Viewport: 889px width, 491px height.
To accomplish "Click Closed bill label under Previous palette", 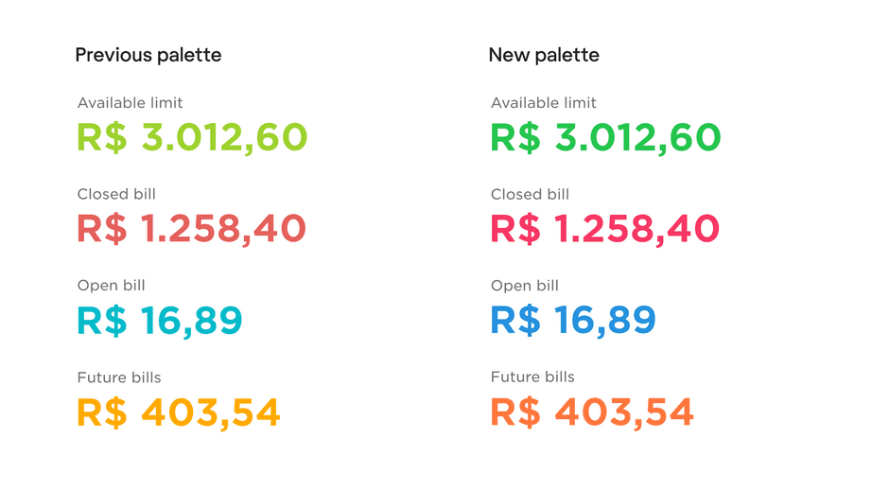I will point(116,194).
